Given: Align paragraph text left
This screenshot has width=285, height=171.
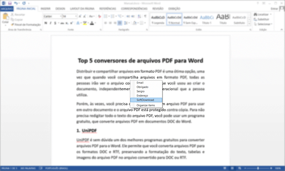Looking at the screenshot, I should 106,23.
